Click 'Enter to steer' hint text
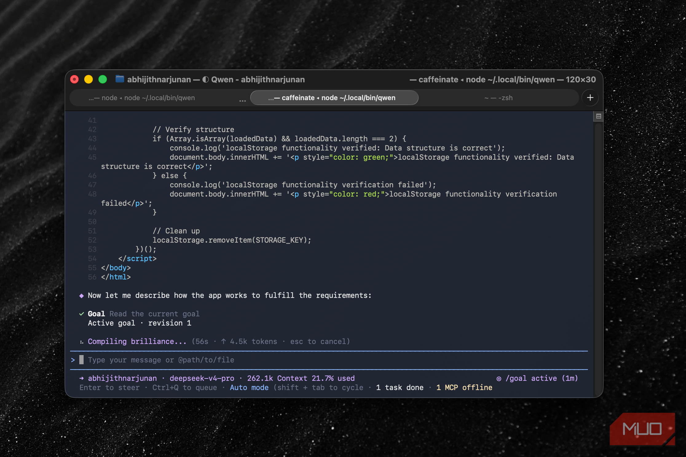The image size is (686, 457). pyautogui.click(x=109, y=388)
